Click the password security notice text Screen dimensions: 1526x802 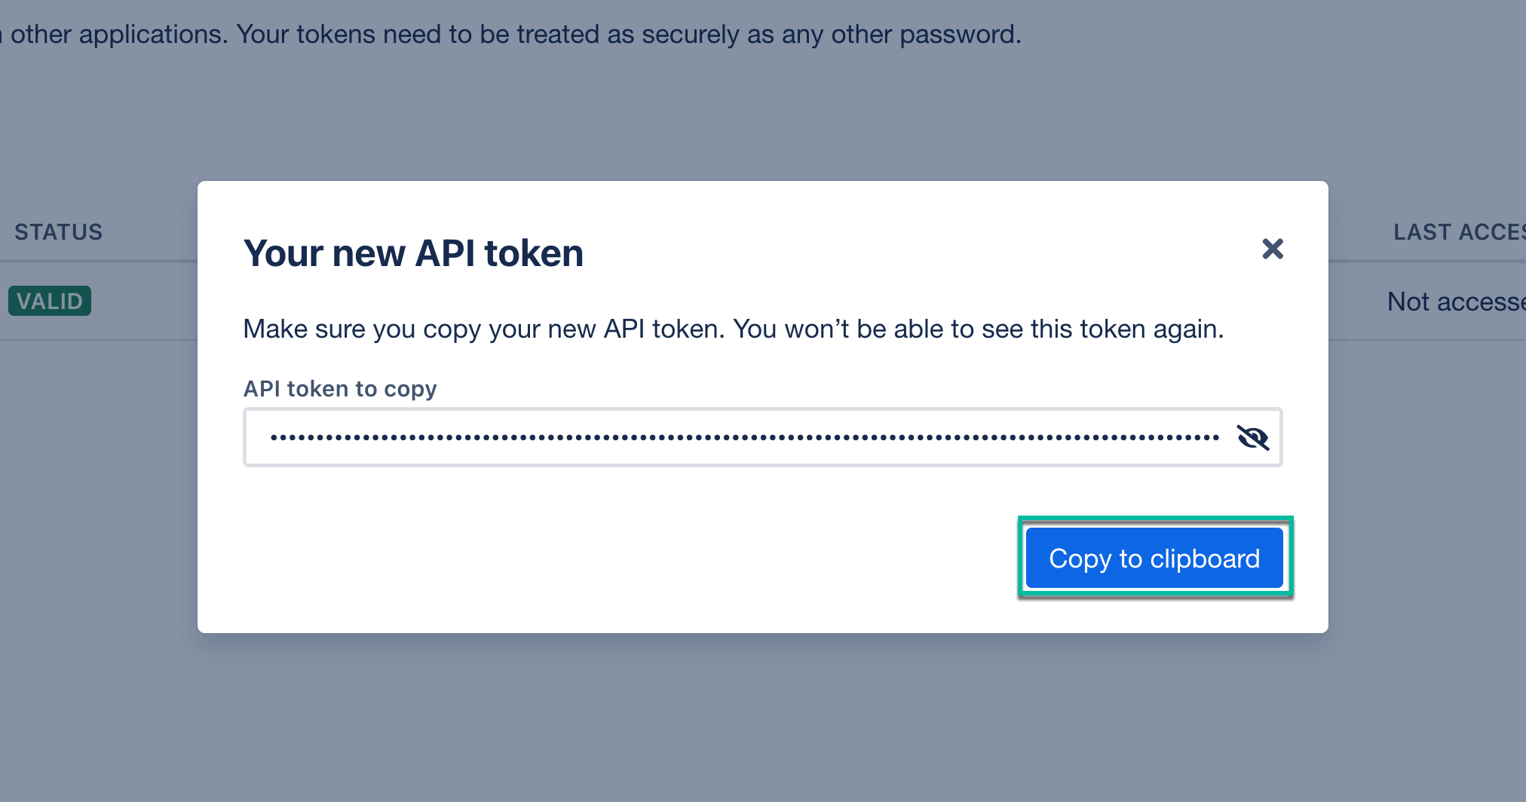pos(513,33)
